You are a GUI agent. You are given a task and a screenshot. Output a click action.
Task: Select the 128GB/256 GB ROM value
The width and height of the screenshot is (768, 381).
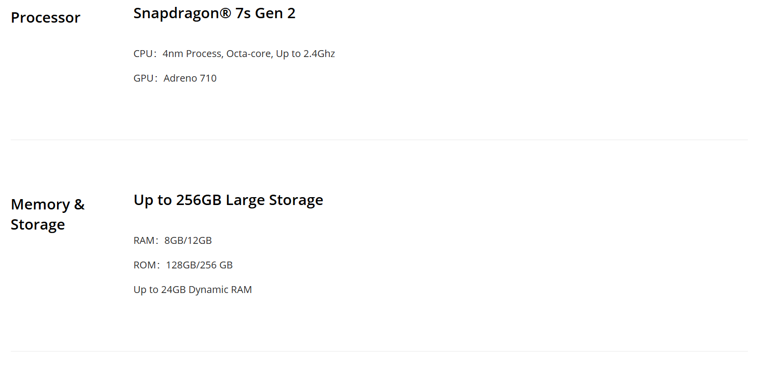click(199, 265)
